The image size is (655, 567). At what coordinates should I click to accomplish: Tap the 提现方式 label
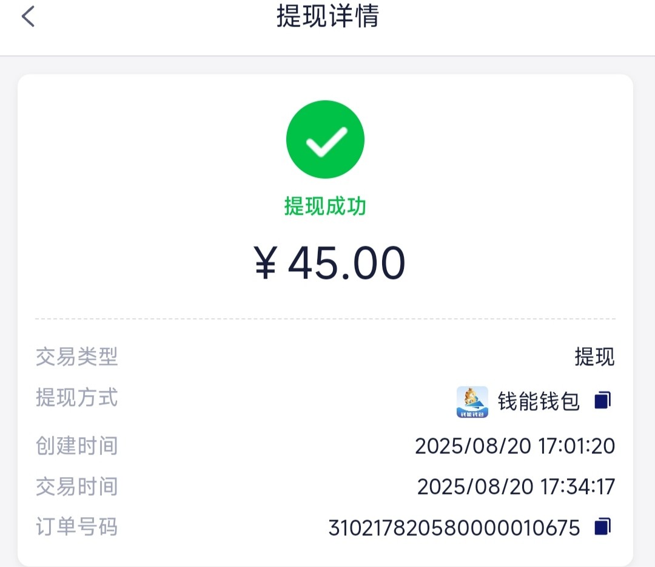click(x=76, y=398)
